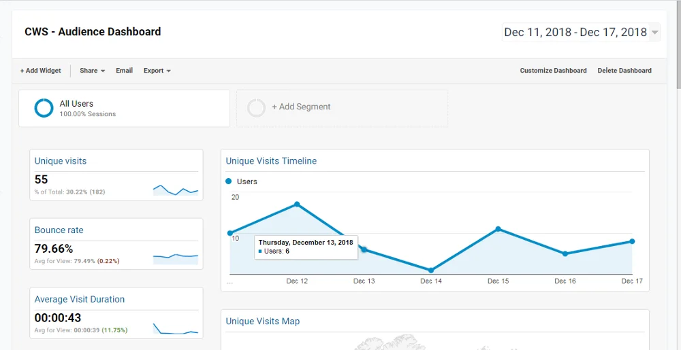Click the Dec 16 data point on the timeline
This screenshot has height=350, width=681.
[565, 254]
